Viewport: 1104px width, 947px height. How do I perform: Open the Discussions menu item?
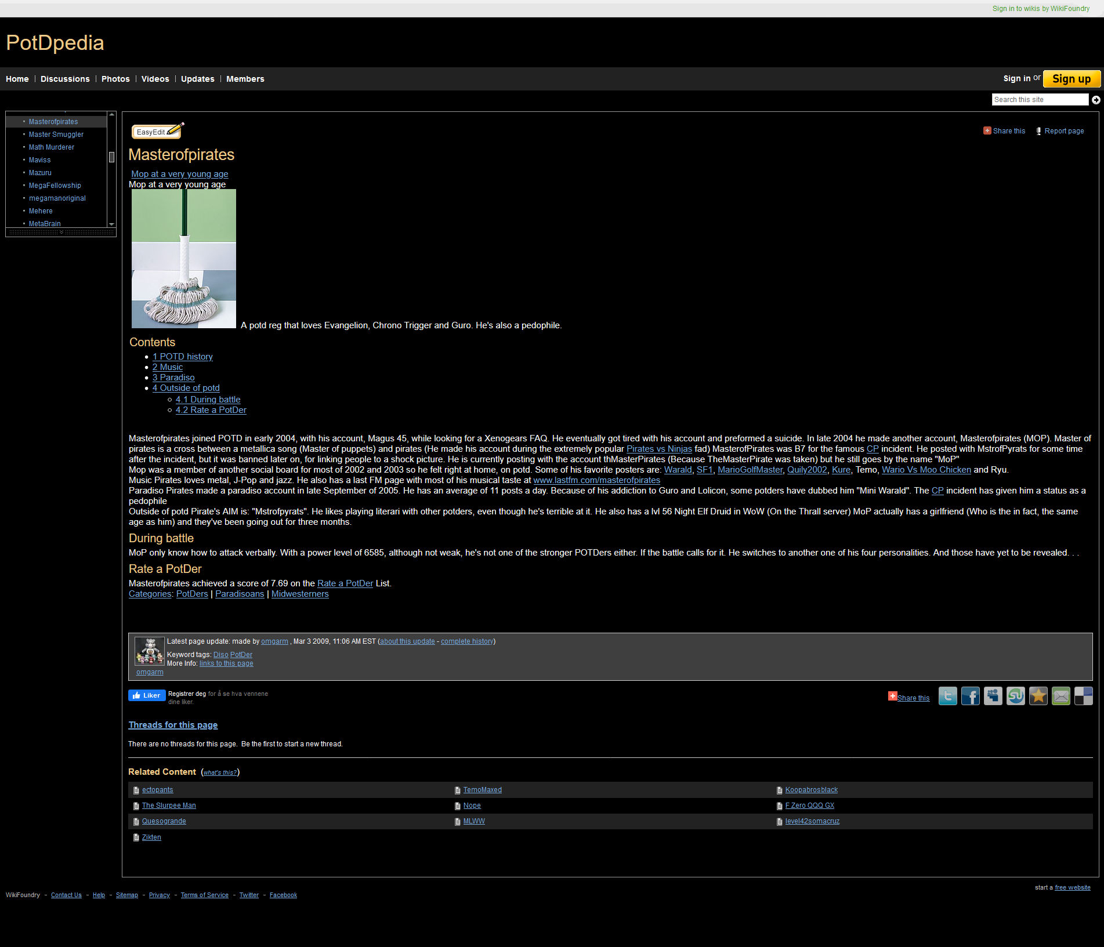pyautogui.click(x=65, y=79)
